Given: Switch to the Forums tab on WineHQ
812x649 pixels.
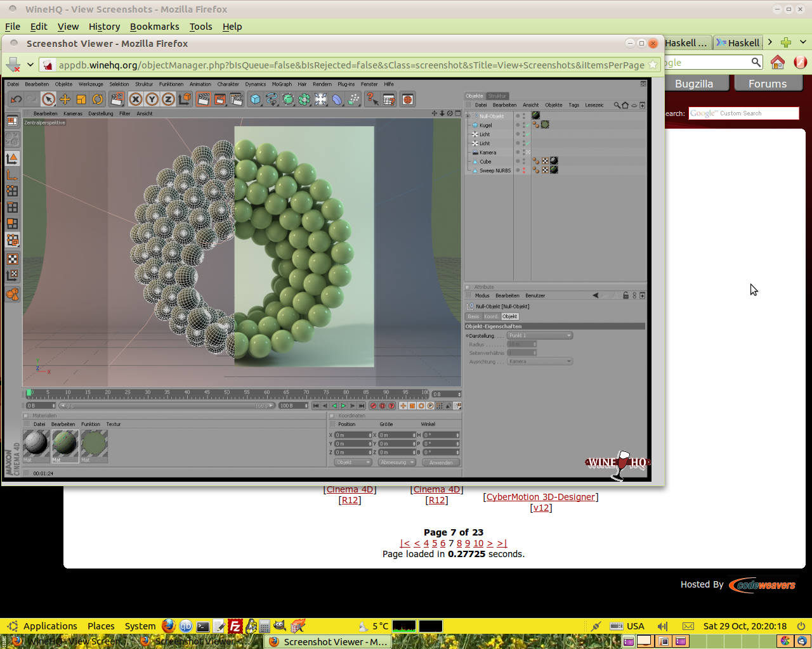Looking at the screenshot, I should click(x=767, y=84).
